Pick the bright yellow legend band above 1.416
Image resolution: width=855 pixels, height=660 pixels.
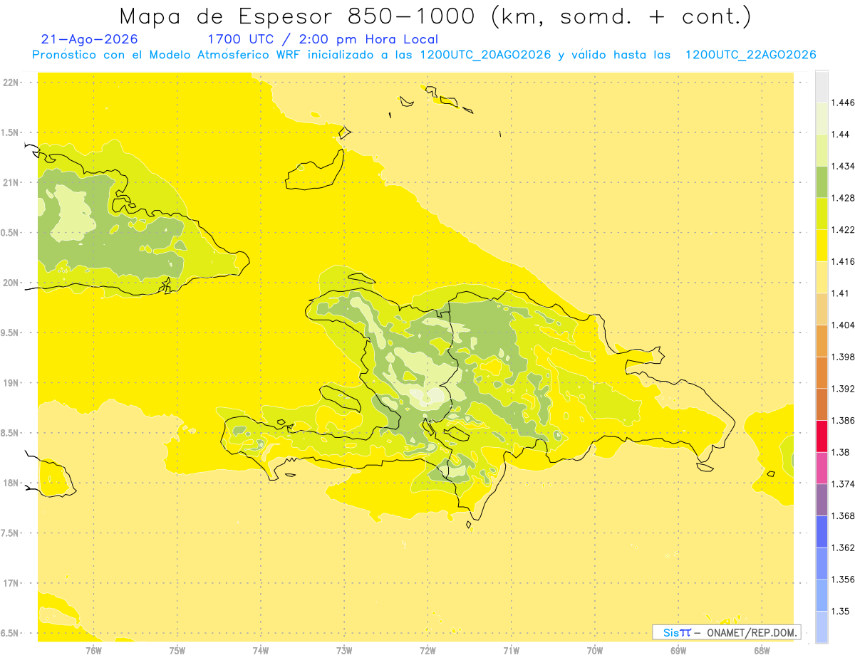coord(822,246)
